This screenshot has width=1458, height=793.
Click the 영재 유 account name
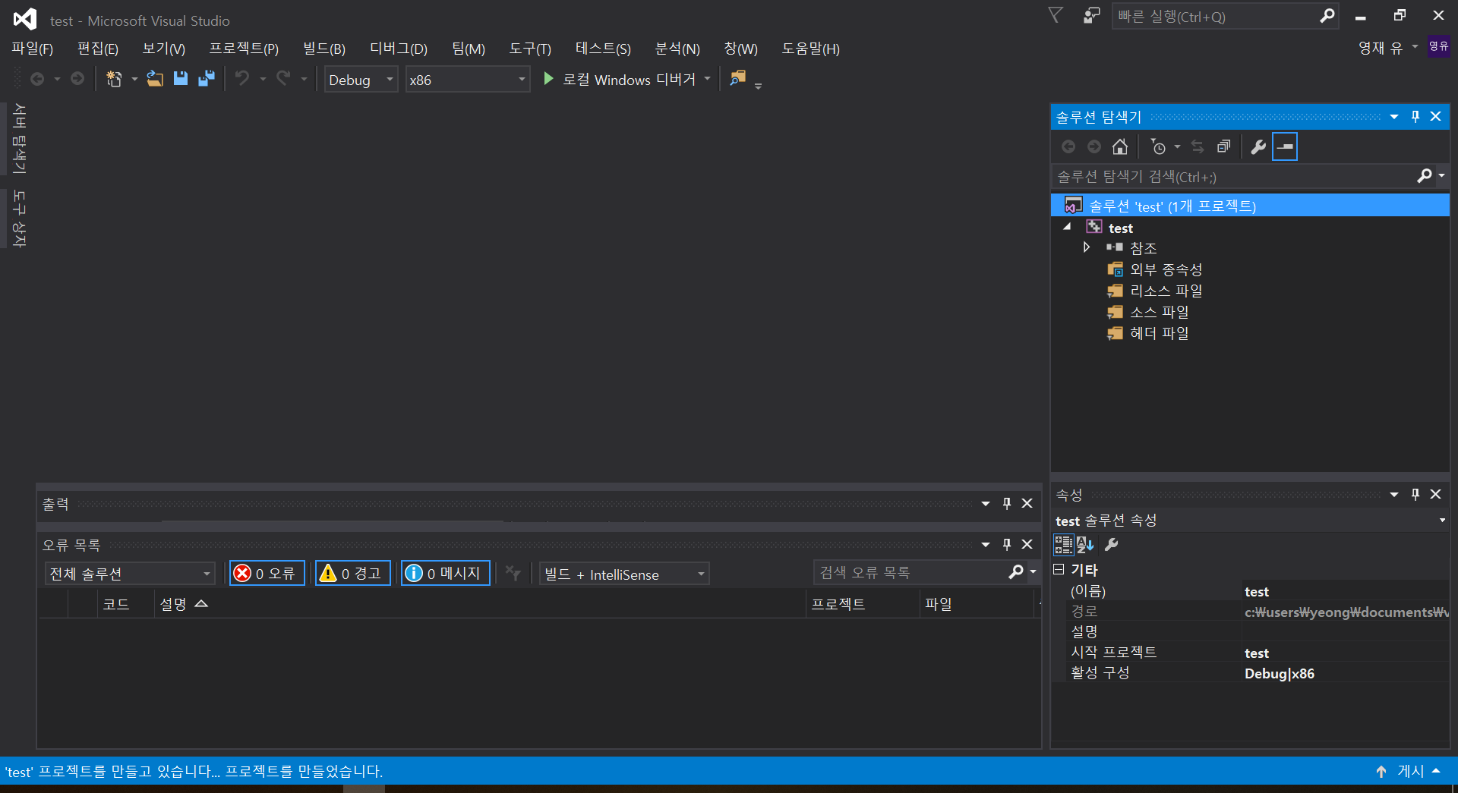pyautogui.click(x=1381, y=48)
